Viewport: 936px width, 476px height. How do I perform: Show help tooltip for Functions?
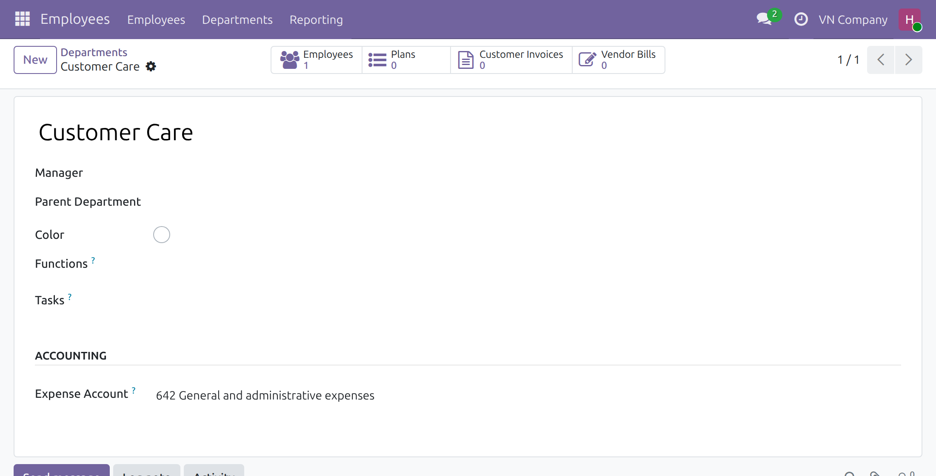click(x=93, y=260)
